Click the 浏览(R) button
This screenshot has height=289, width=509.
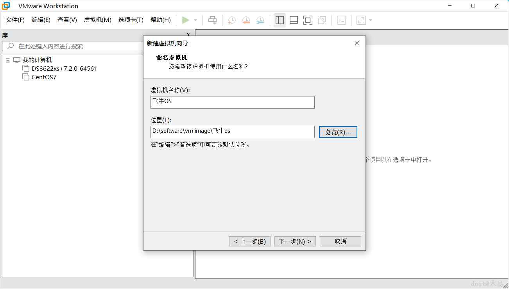point(338,132)
